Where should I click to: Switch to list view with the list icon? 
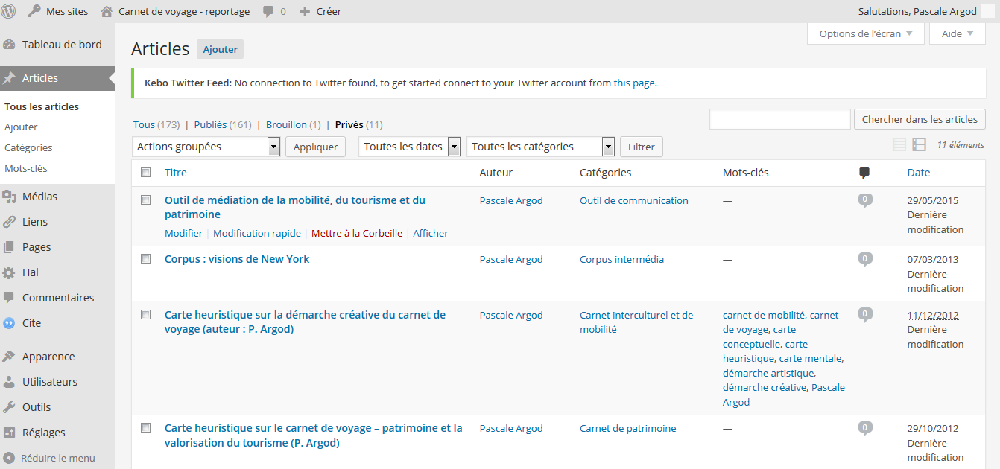(x=899, y=144)
